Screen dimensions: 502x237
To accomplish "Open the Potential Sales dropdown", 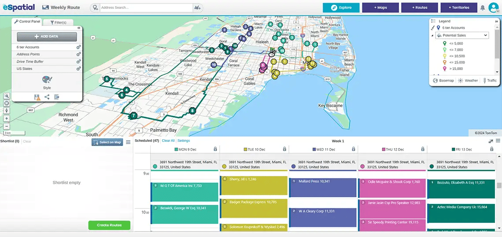I will pyautogui.click(x=462, y=35).
